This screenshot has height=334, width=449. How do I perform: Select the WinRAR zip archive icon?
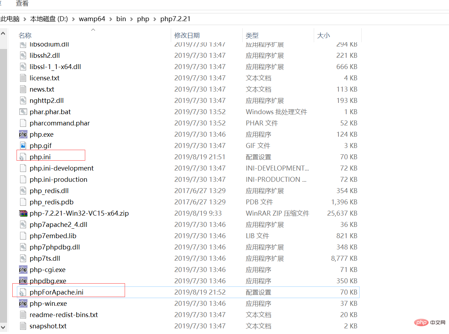23,213
